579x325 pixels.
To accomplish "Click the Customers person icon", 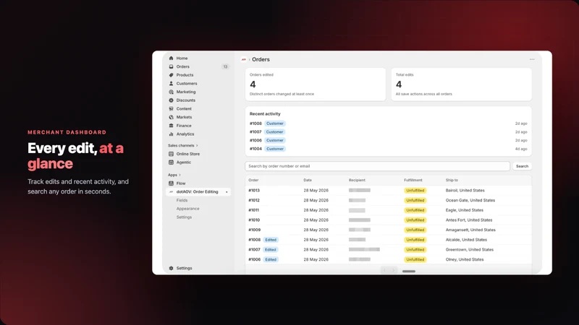I will [x=171, y=84].
